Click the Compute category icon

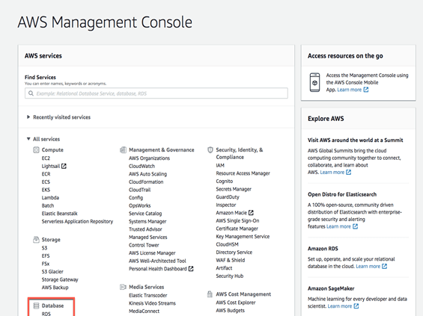[36, 150]
